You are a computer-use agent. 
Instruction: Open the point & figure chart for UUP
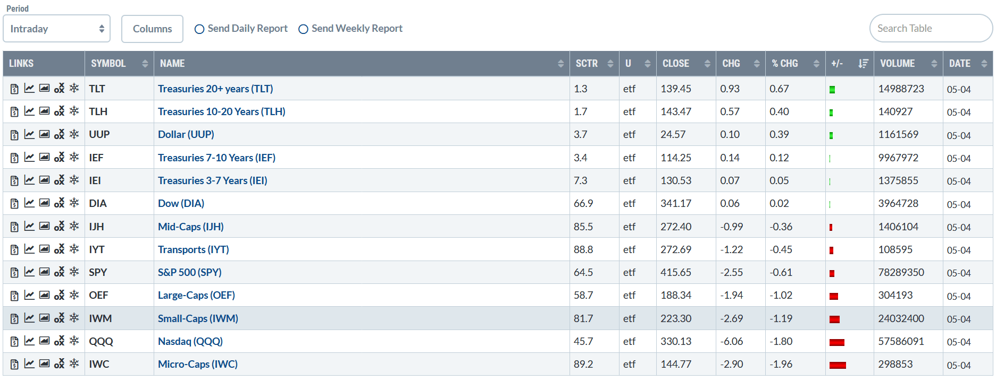click(60, 134)
